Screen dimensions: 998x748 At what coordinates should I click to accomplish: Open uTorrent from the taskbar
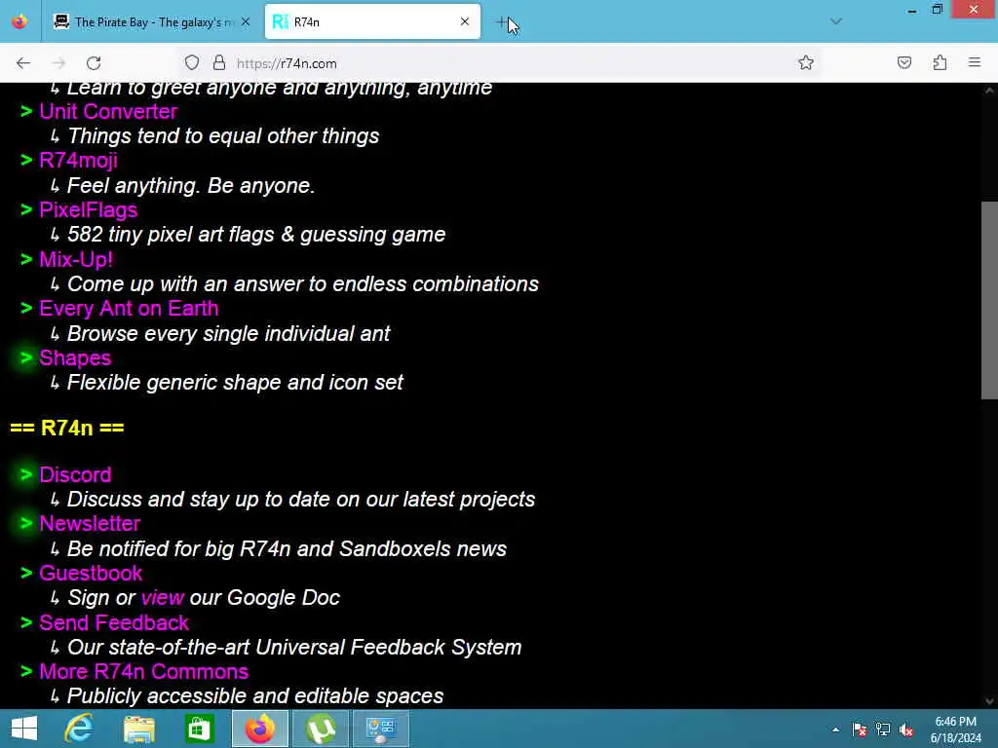320,729
